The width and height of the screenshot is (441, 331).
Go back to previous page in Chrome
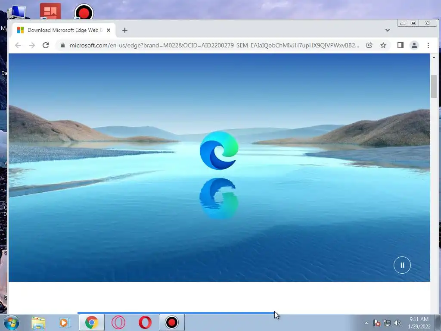(18, 45)
